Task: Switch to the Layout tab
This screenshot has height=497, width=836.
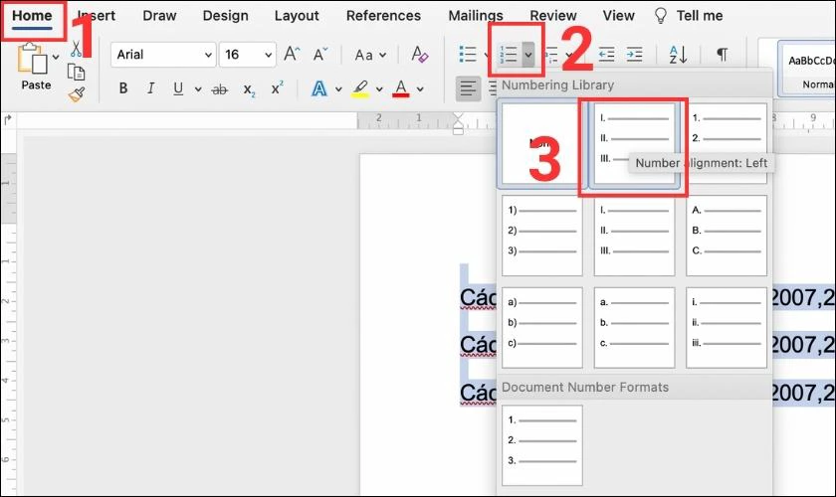Action: [x=297, y=16]
